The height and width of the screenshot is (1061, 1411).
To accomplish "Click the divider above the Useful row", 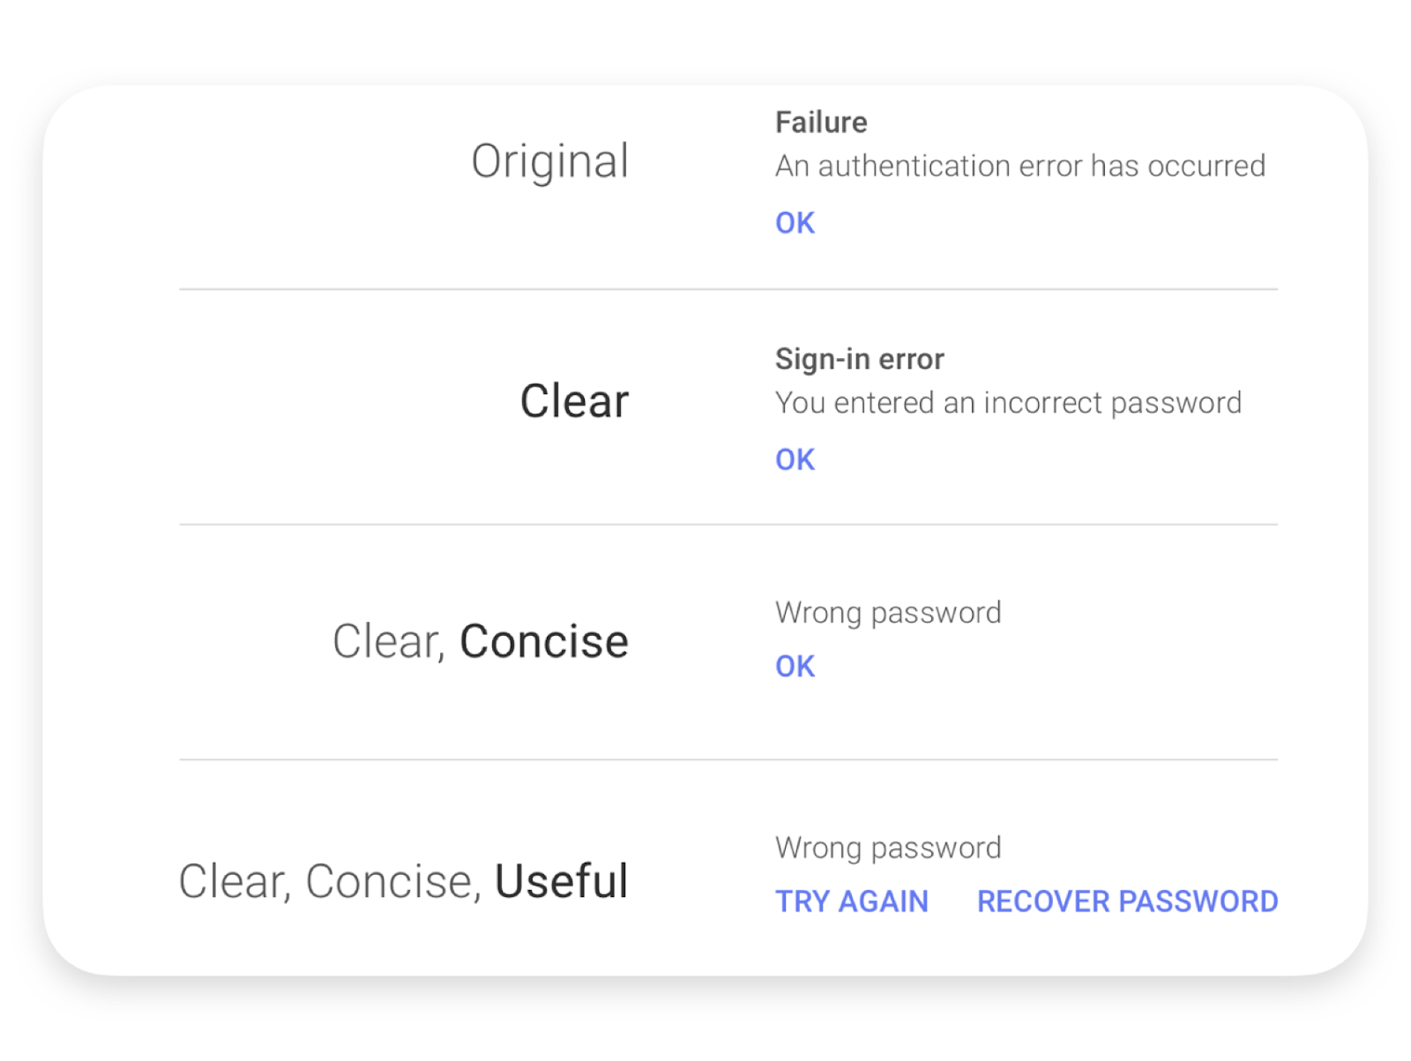I will (x=728, y=759).
